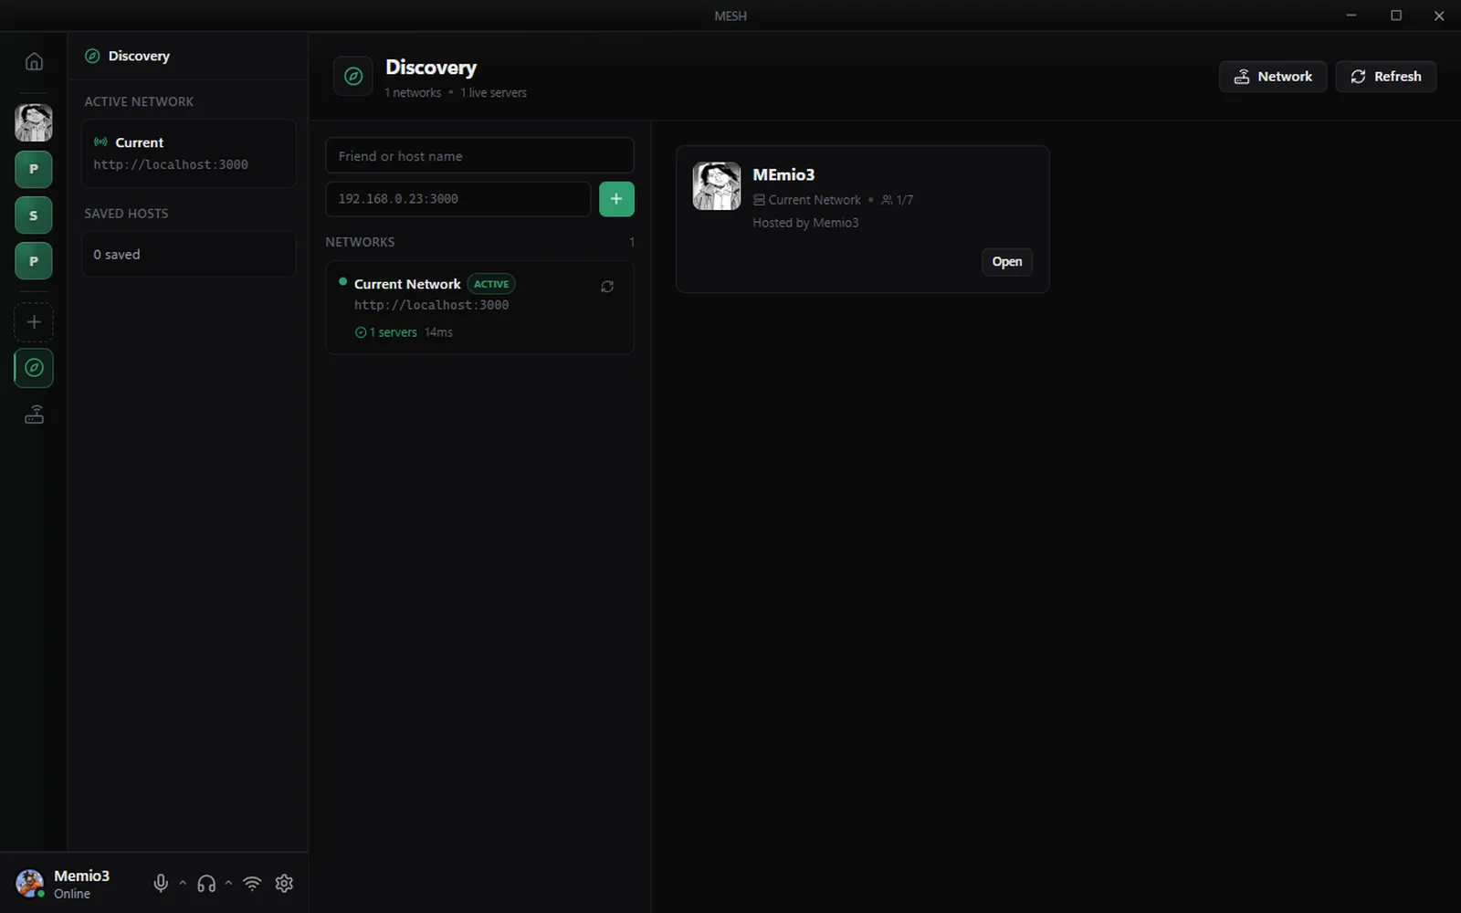Click the ACTIVE status badge
Viewport: 1461px width, 913px height.
click(491, 284)
